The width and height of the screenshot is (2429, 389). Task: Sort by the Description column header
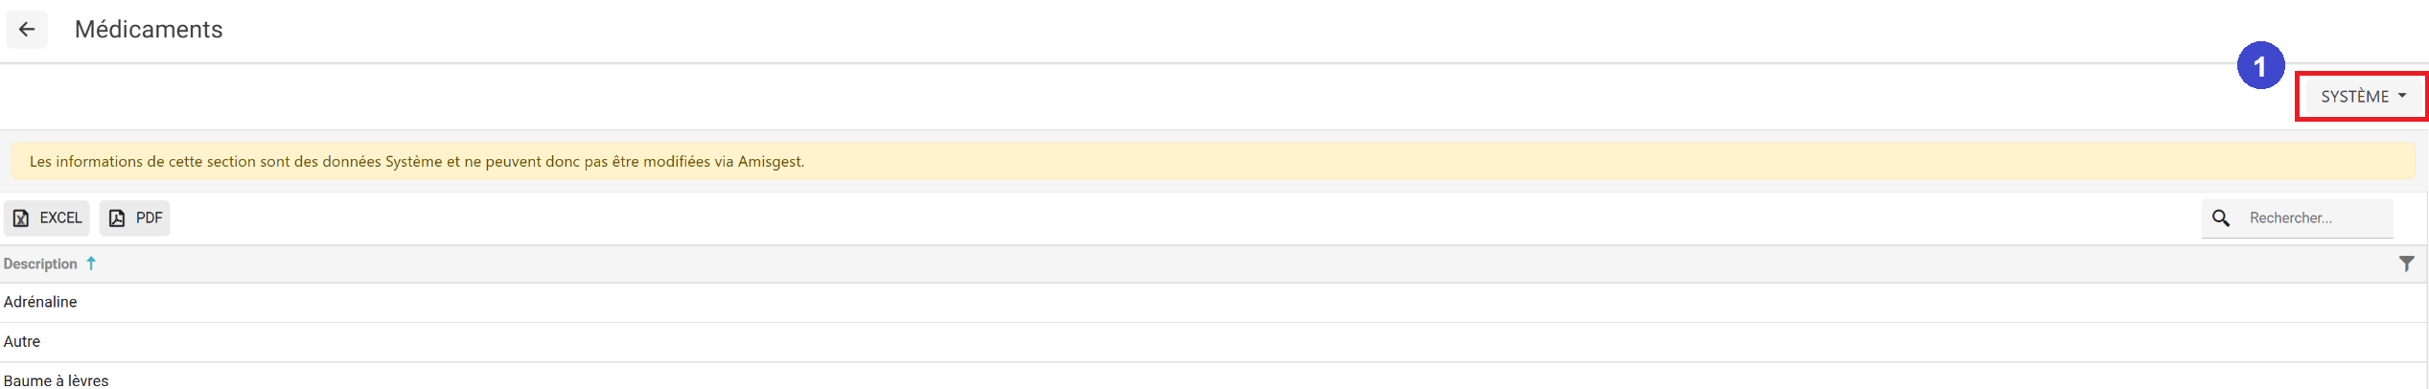click(40, 264)
